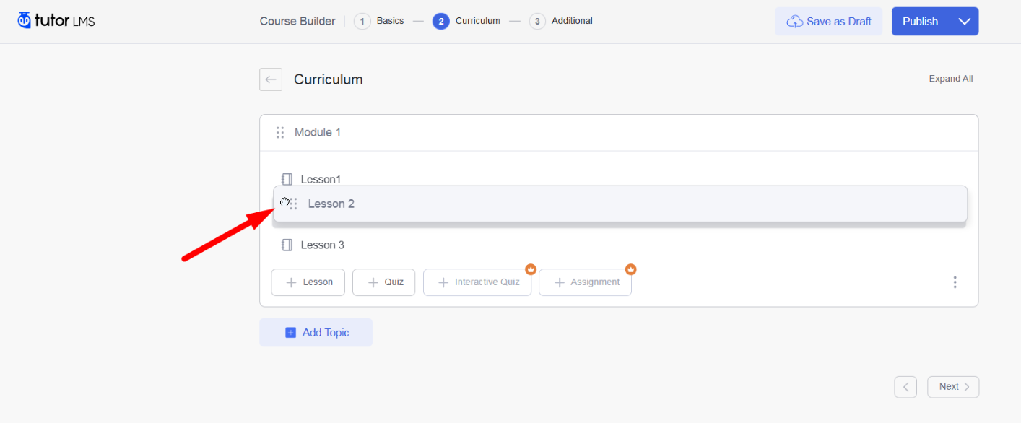Viewport: 1021px width, 423px height.
Task: Open the Publish dropdown arrow
Action: pyautogui.click(x=965, y=22)
